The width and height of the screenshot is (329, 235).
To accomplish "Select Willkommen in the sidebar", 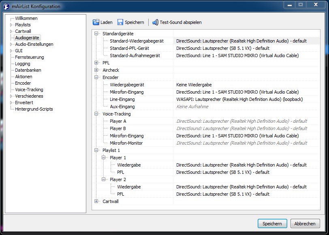I will pyautogui.click(x=26, y=18).
